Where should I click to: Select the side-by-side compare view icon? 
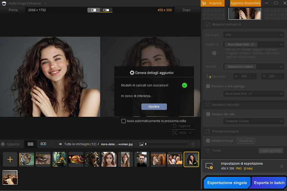click(x=106, y=10)
